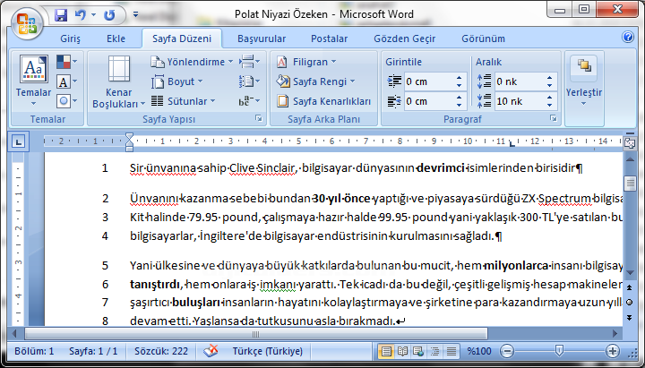Open Kenar Boşlukları margins menu
Viewport: 645px width, 368px height.
click(x=119, y=81)
